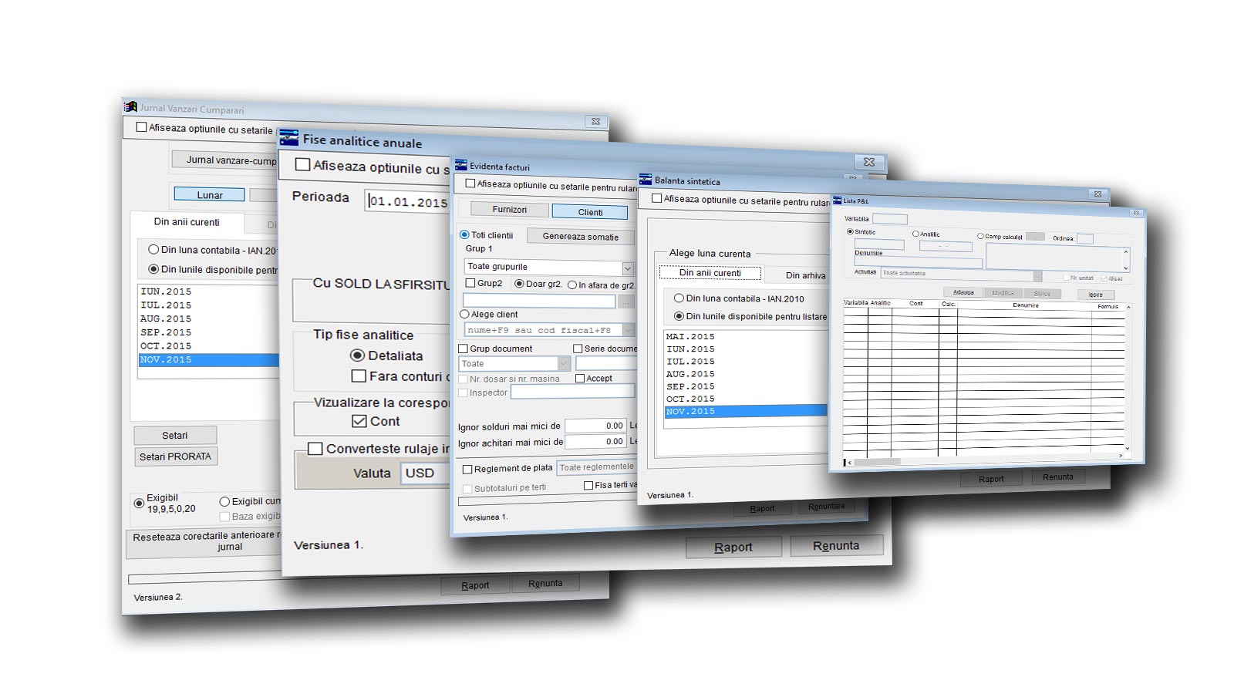Click Raport button in Balanta sintetica window

tap(991, 479)
